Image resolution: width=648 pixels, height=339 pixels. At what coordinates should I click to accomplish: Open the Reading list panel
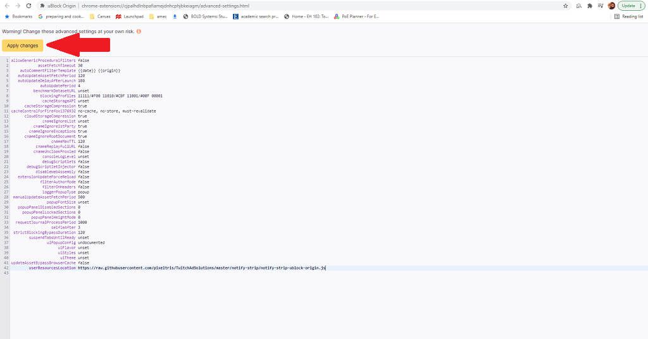click(x=628, y=16)
